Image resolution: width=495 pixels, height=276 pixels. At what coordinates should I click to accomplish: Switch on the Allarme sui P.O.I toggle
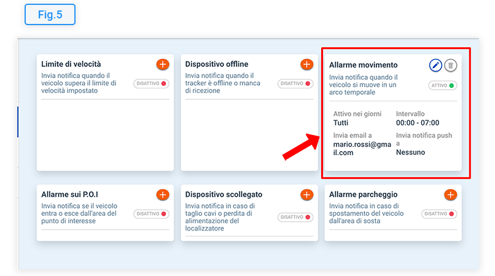pyautogui.click(x=151, y=214)
